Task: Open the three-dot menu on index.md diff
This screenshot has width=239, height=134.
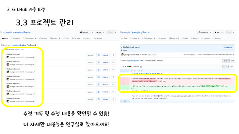Action: coord(232,67)
